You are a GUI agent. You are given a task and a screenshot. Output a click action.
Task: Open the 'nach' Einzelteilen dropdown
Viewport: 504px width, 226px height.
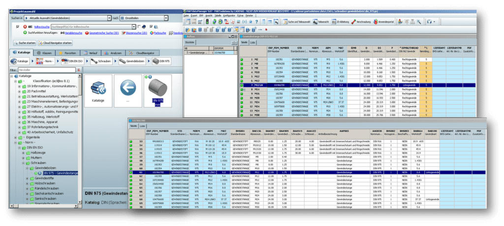tap(166, 18)
